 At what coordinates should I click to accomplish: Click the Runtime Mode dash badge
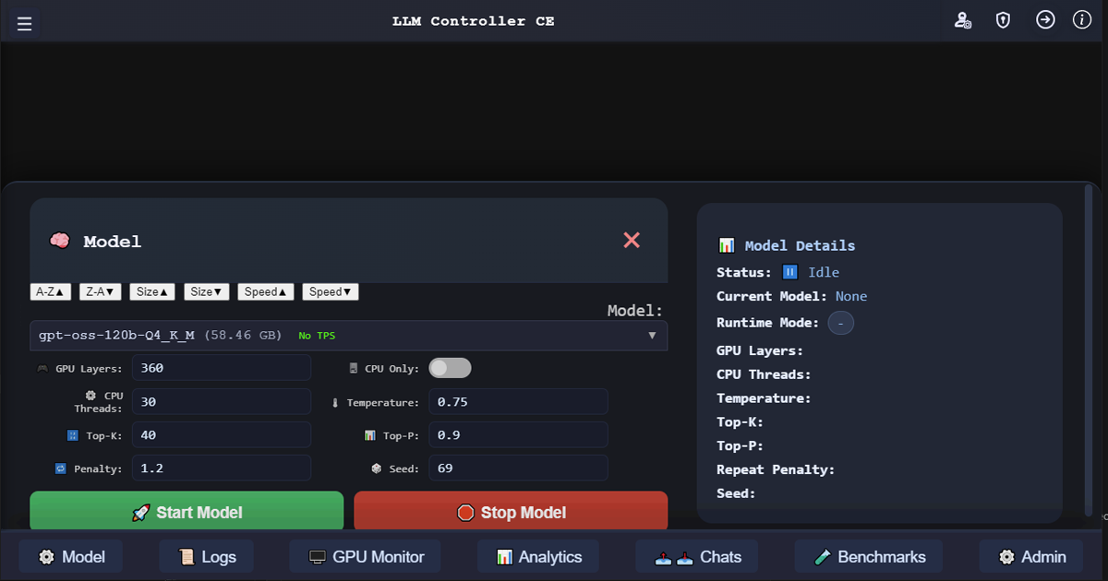[x=840, y=323]
